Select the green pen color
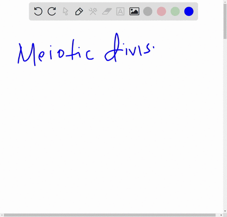 (175, 11)
